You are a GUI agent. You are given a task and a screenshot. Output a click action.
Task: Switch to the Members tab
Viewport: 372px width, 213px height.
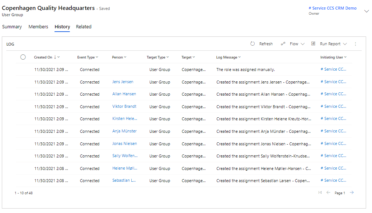(38, 27)
